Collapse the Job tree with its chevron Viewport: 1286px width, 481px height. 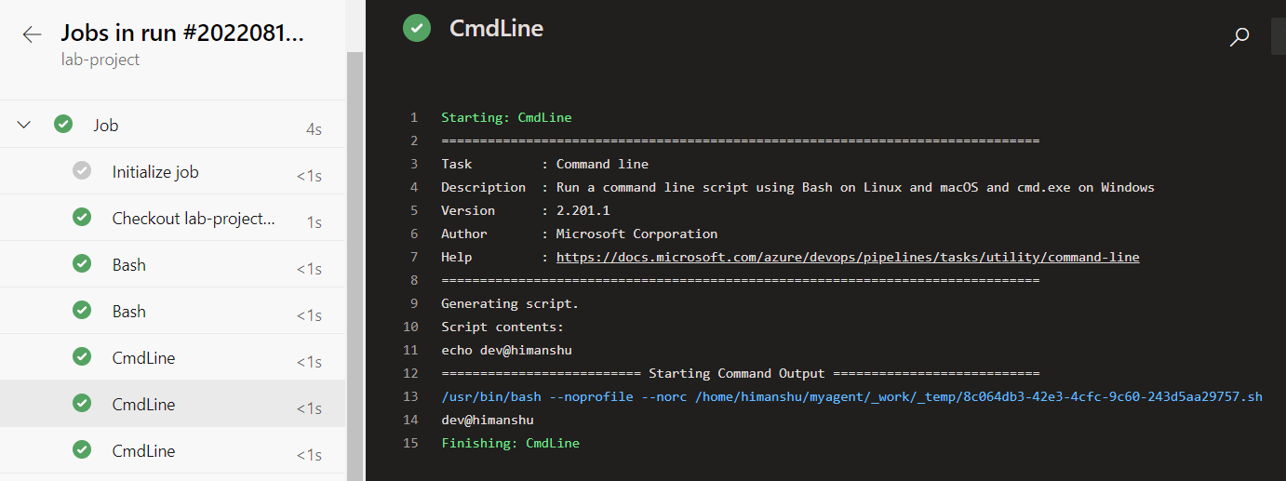pyautogui.click(x=24, y=124)
